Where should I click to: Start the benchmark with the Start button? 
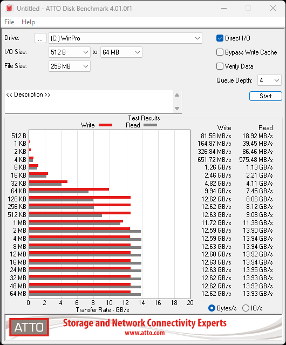click(265, 96)
